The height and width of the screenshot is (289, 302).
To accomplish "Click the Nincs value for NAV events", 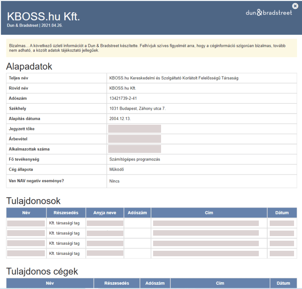I will (x=114, y=181).
